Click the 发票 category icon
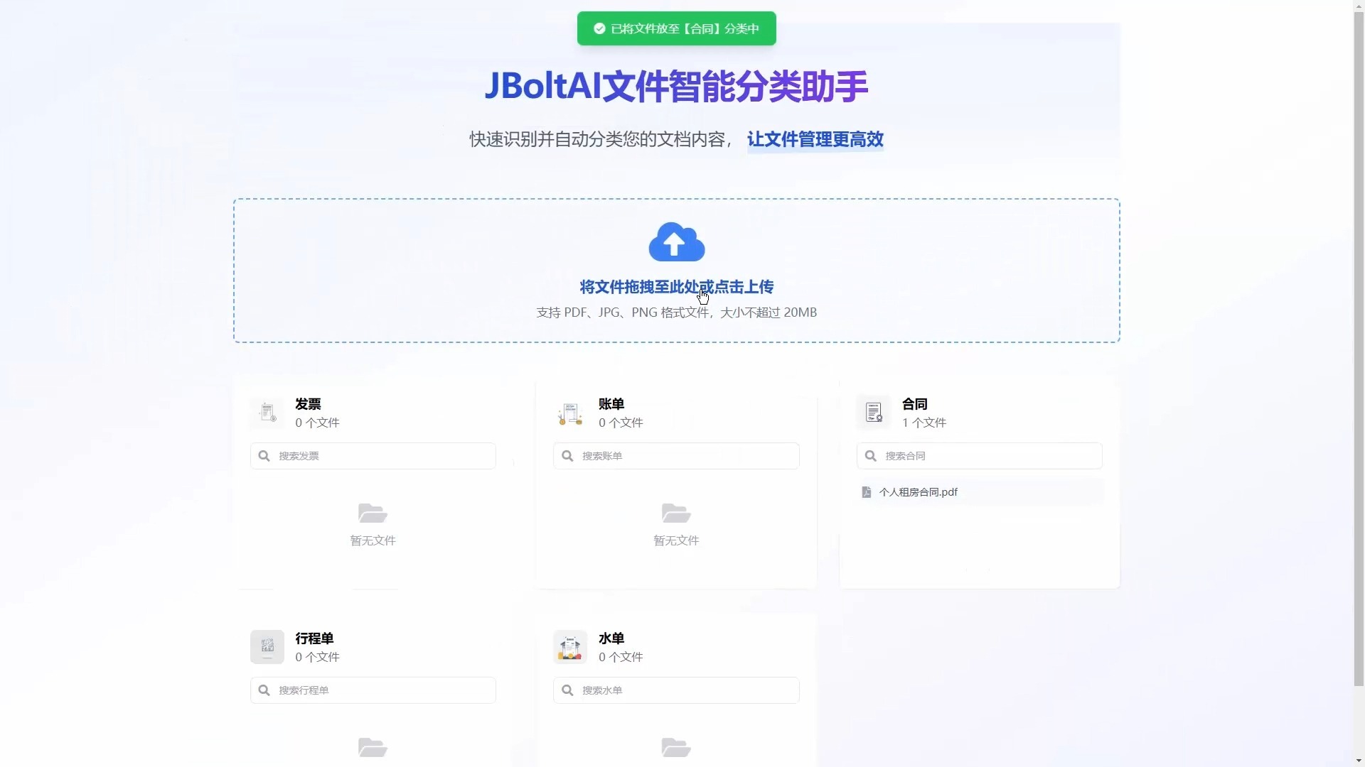The image size is (1365, 767). 267,413
